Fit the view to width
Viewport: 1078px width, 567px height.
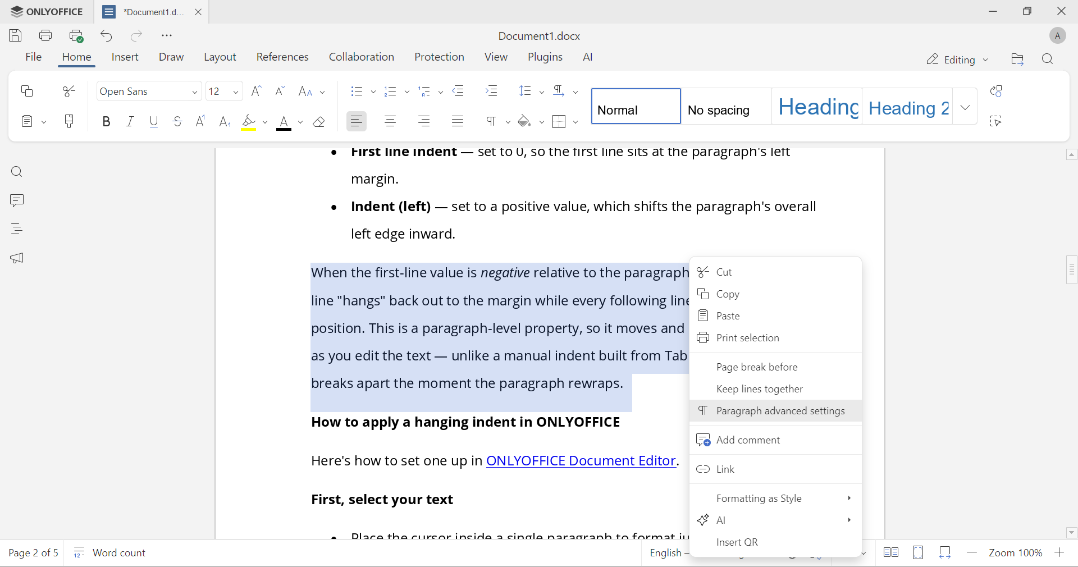pyautogui.click(x=945, y=553)
